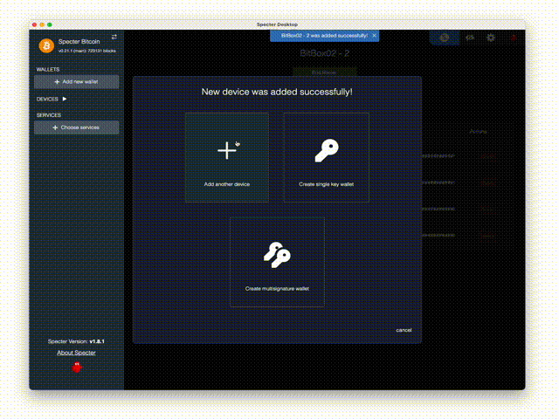Click the BitBox02 - 2 device title
This screenshot has height=419, width=559.
(x=324, y=53)
